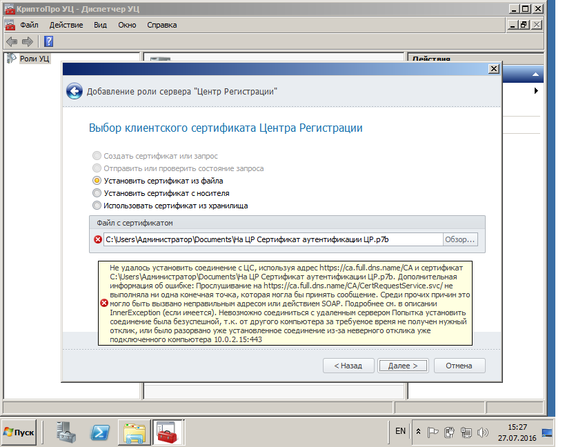Select Установить сертификат с носителя option
The image size is (565, 447).
[161, 193]
